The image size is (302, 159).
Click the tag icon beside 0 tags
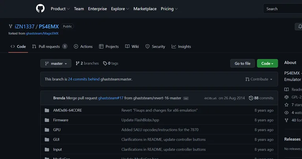click(x=105, y=64)
